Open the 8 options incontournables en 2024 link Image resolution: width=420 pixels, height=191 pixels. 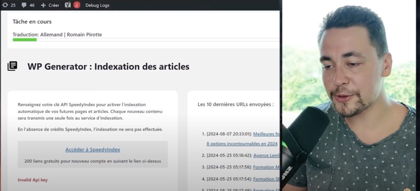(x=242, y=143)
